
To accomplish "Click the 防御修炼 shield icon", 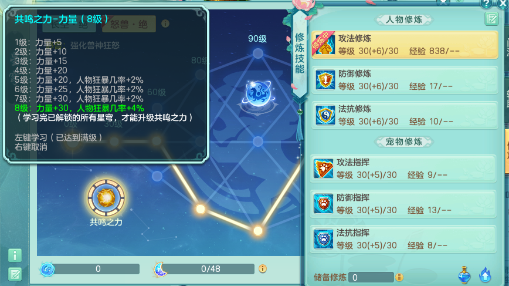I will point(325,80).
